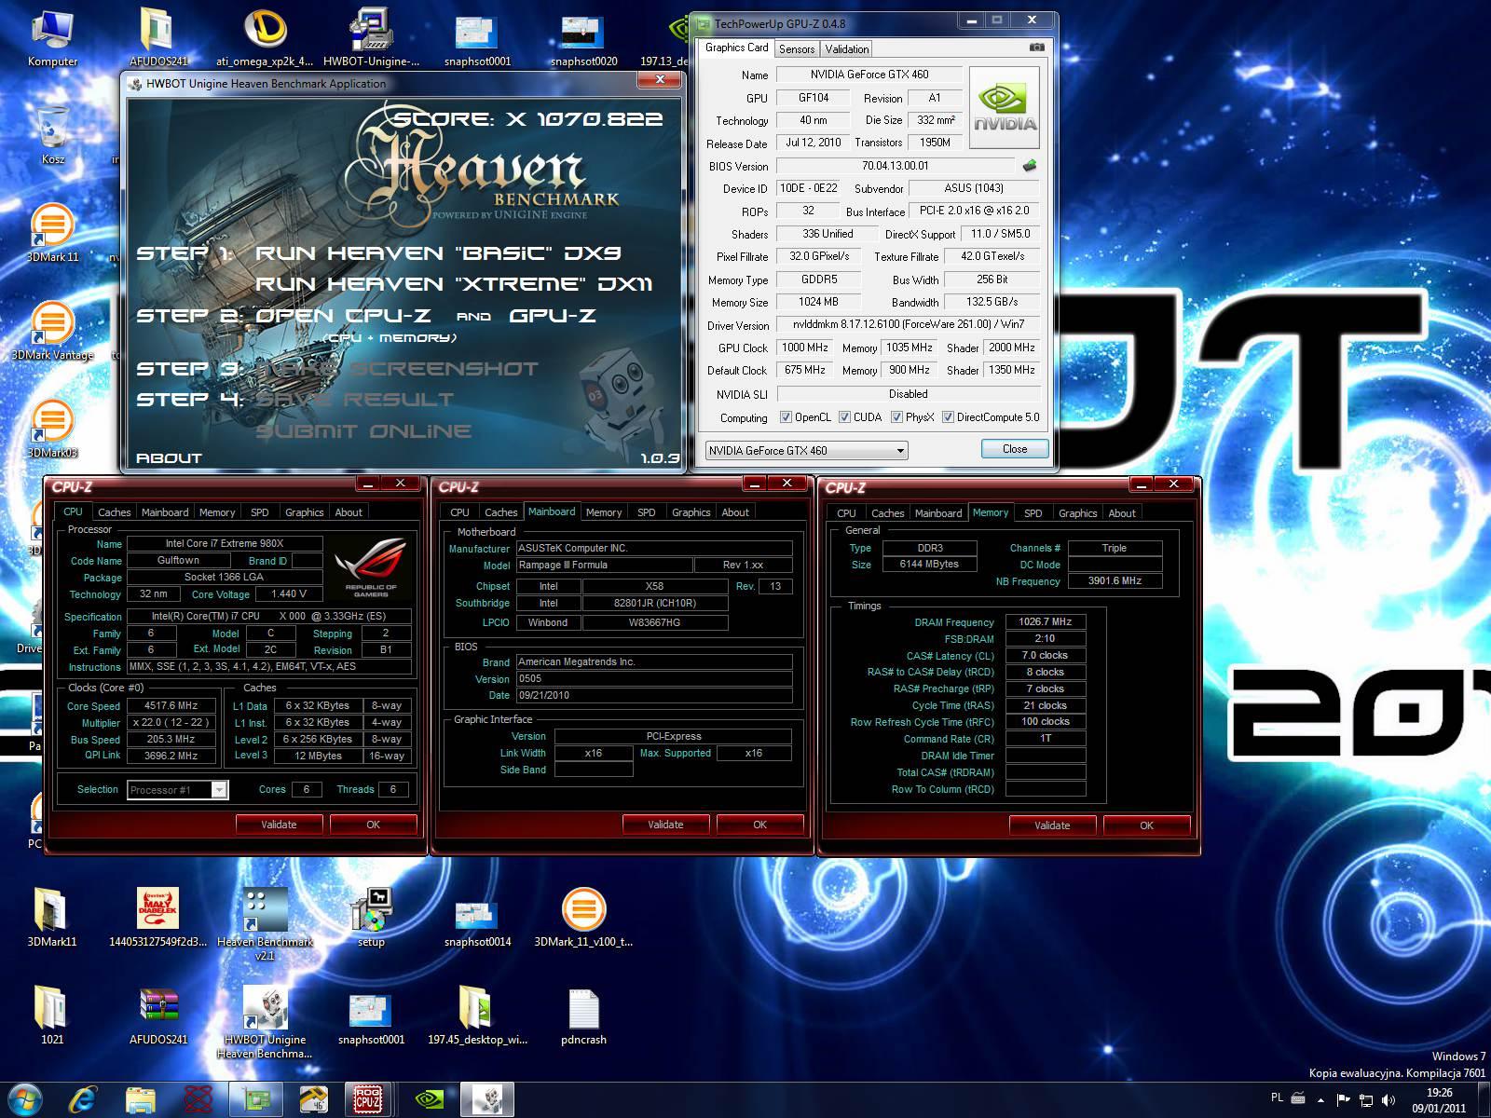Open the Komputer desktop icon
1491x1118 pixels.
pos(52,37)
